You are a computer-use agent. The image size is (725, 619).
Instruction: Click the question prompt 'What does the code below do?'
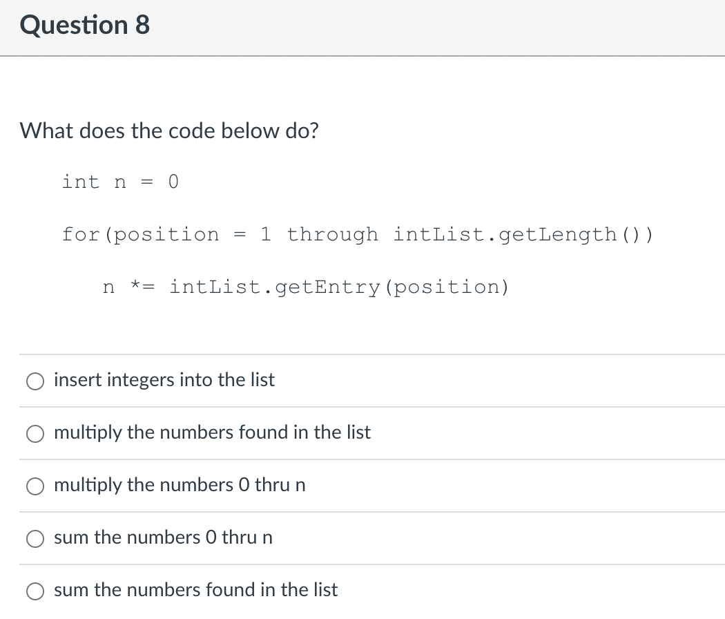point(168,131)
